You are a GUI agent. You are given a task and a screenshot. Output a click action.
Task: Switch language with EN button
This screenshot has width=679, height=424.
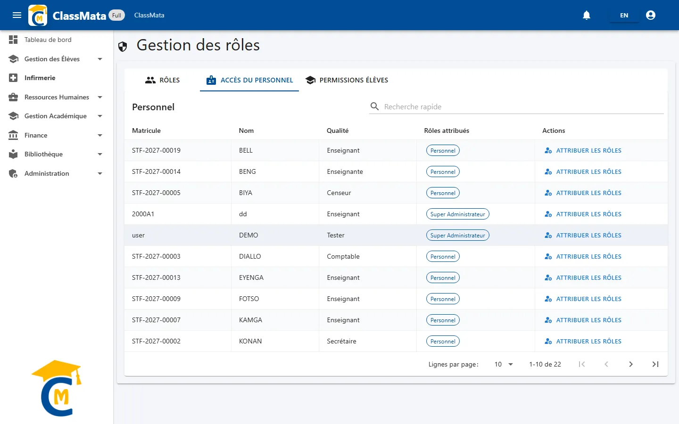click(x=624, y=15)
